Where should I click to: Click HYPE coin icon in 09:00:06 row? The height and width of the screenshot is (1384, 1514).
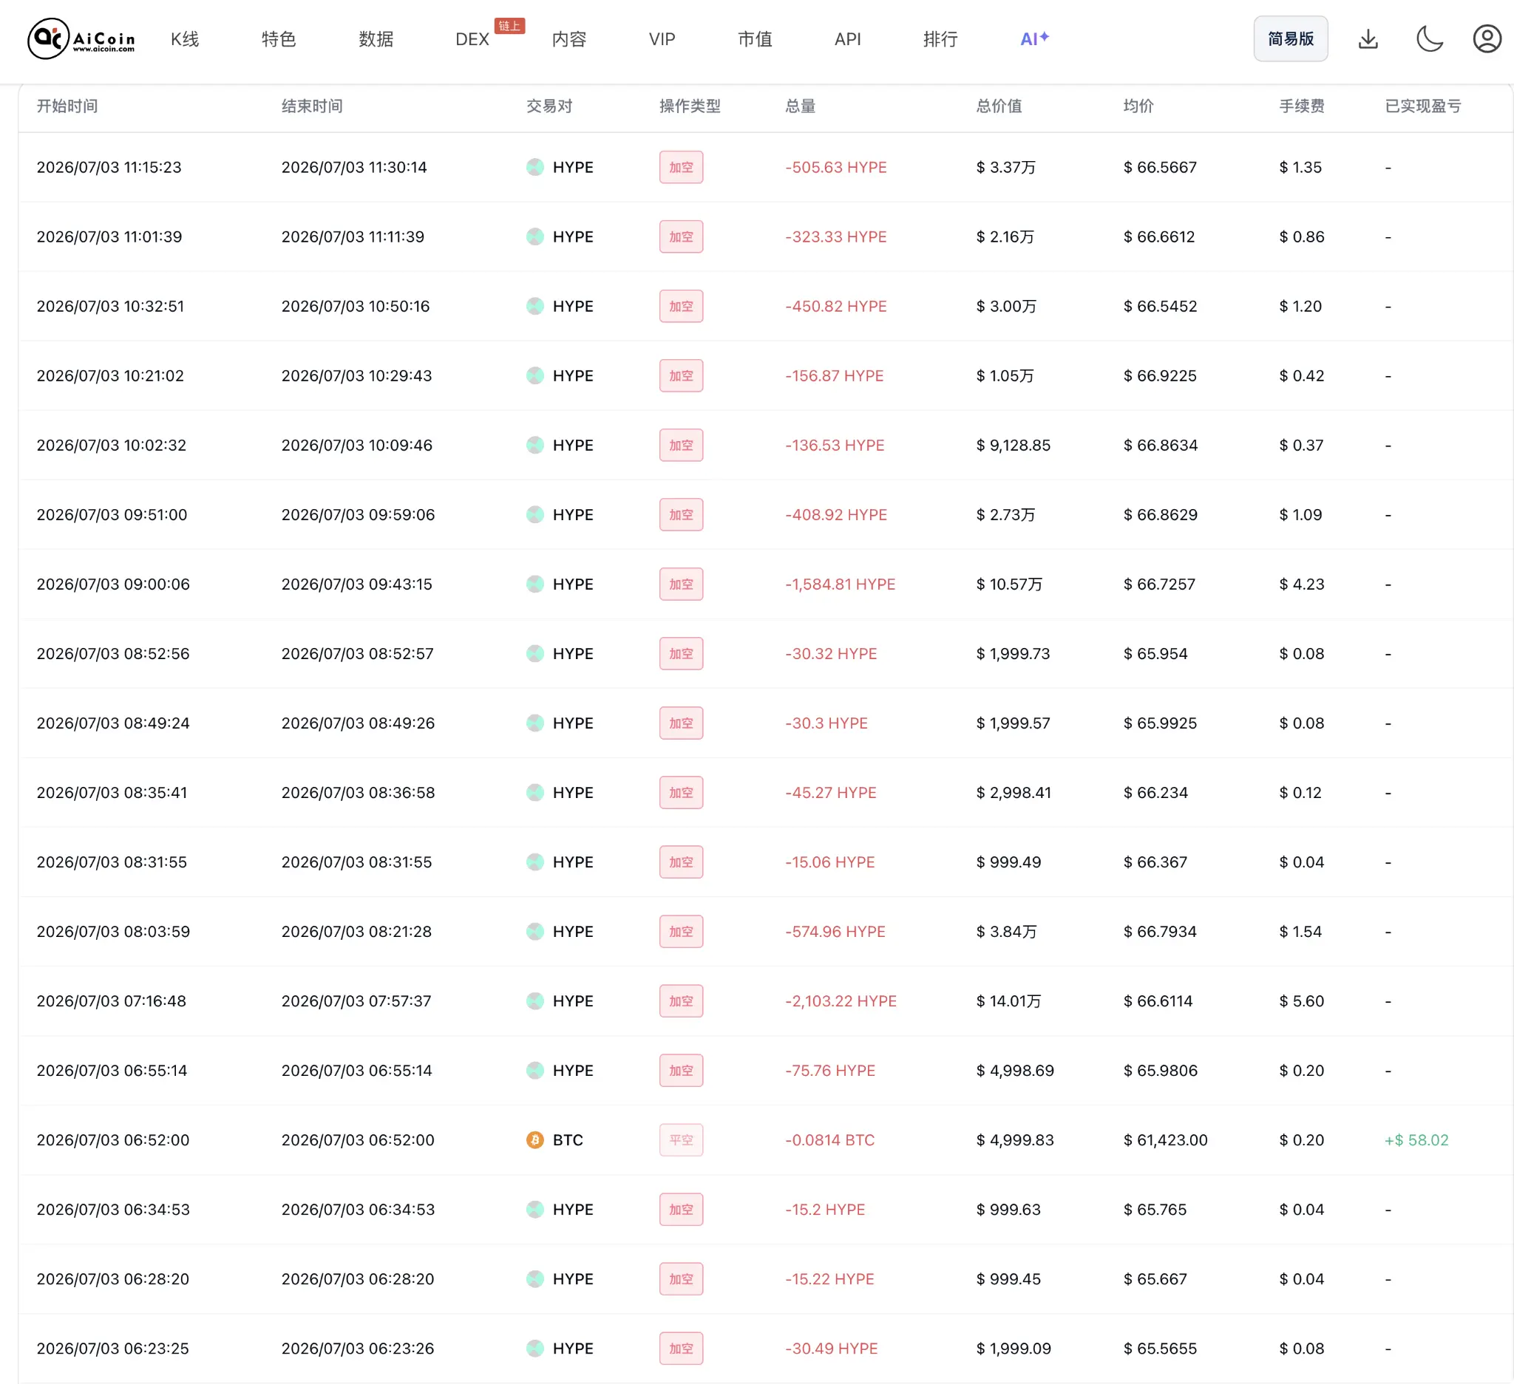coord(534,583)
